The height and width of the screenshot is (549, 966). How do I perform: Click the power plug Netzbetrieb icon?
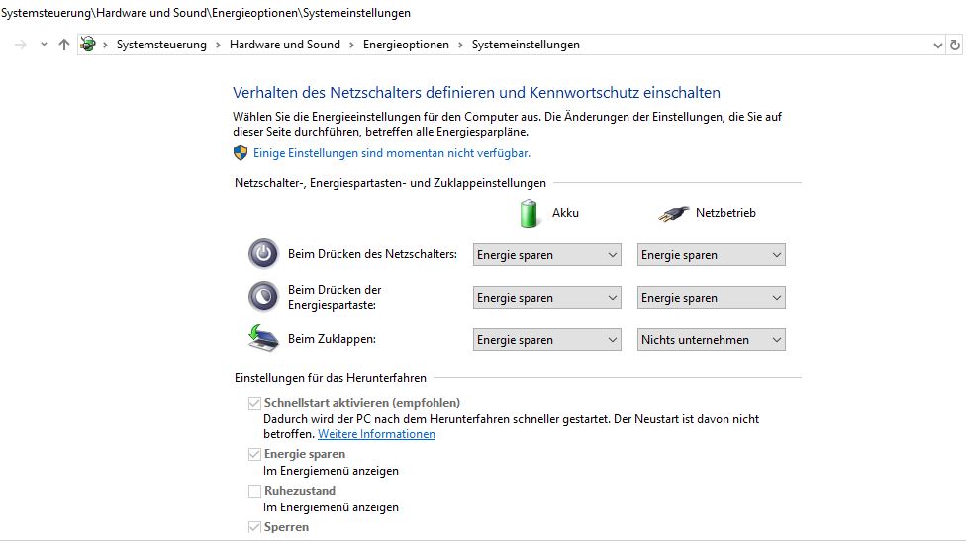pyautogui.click(x=673, y=213)
